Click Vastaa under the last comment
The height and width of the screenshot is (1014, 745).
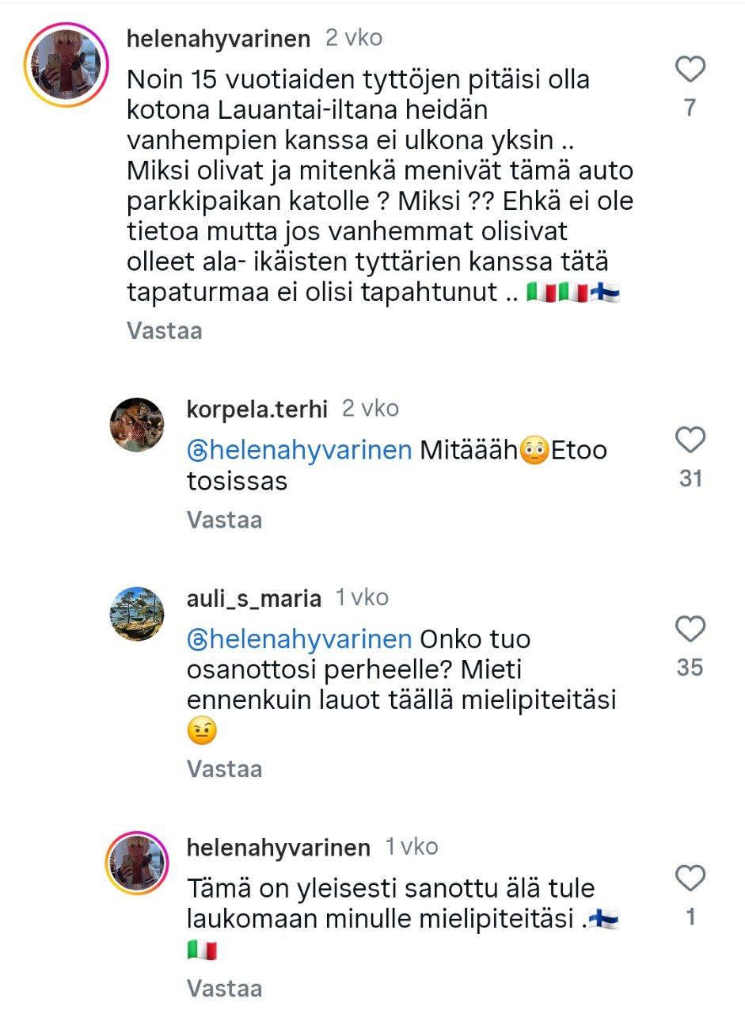224,989
